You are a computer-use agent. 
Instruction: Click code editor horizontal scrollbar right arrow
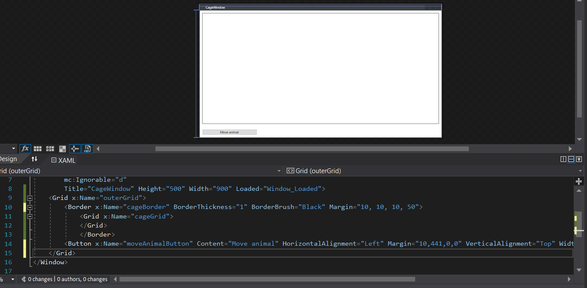pyautogui.click(x=570, y=279)
